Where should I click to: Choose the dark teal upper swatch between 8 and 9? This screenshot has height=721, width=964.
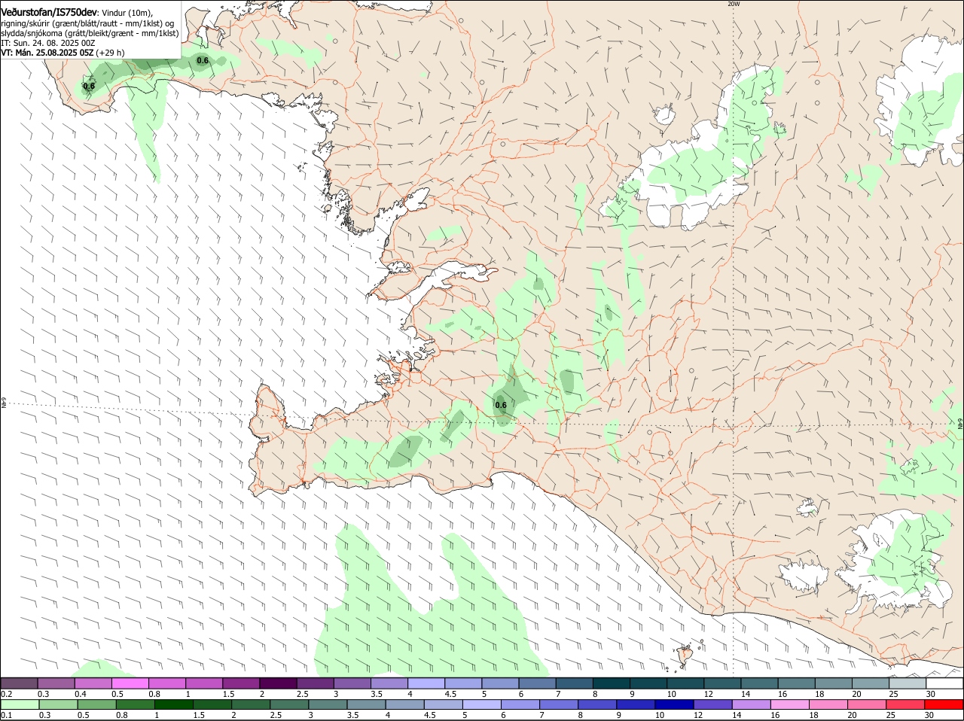pos(611,683)
